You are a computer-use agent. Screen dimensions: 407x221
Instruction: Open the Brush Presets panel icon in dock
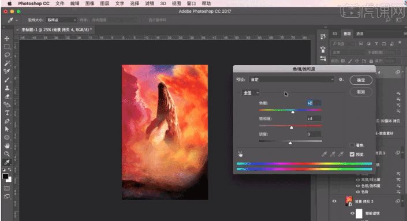click(x=323, y=49)
